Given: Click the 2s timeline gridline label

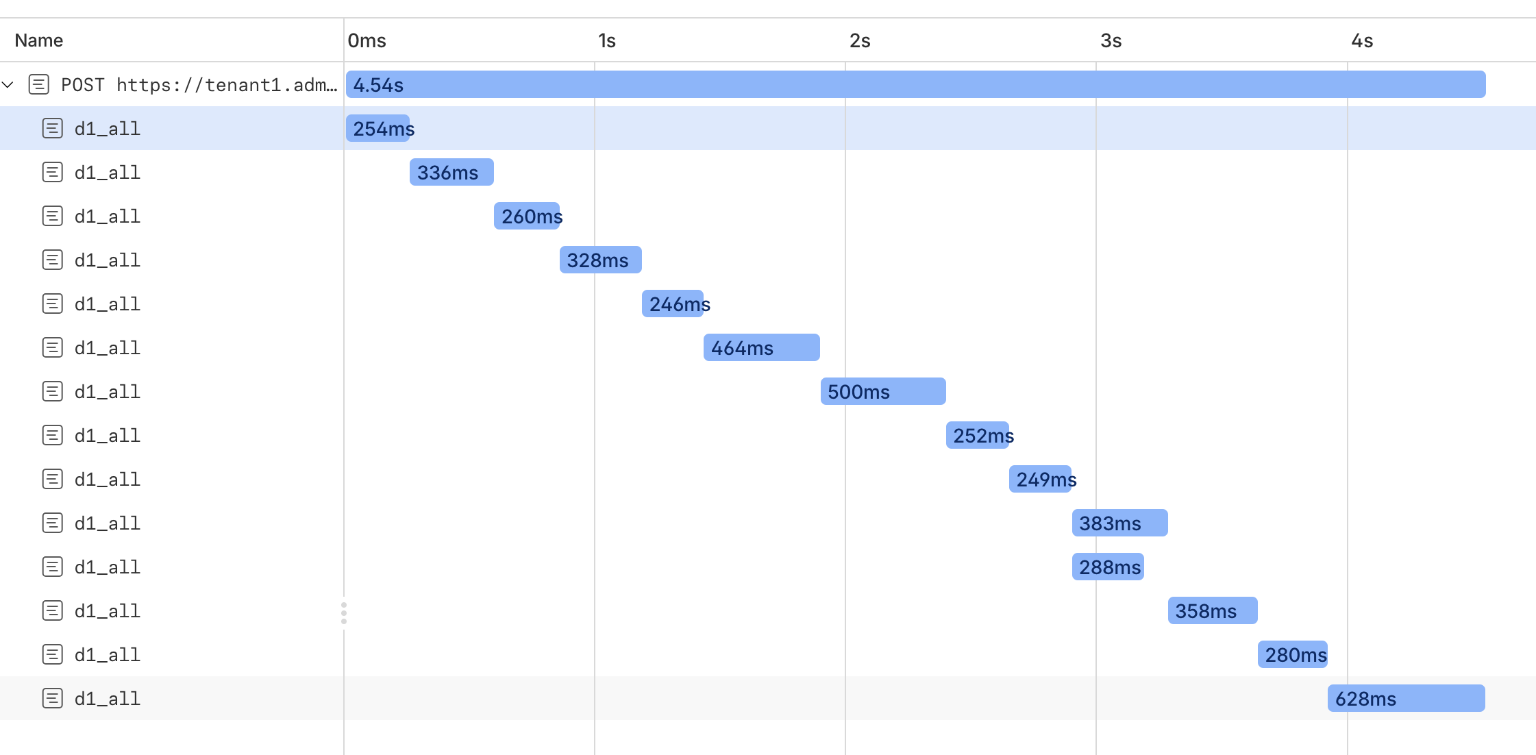Looking at the screenshot, I should tap(860, 40).
